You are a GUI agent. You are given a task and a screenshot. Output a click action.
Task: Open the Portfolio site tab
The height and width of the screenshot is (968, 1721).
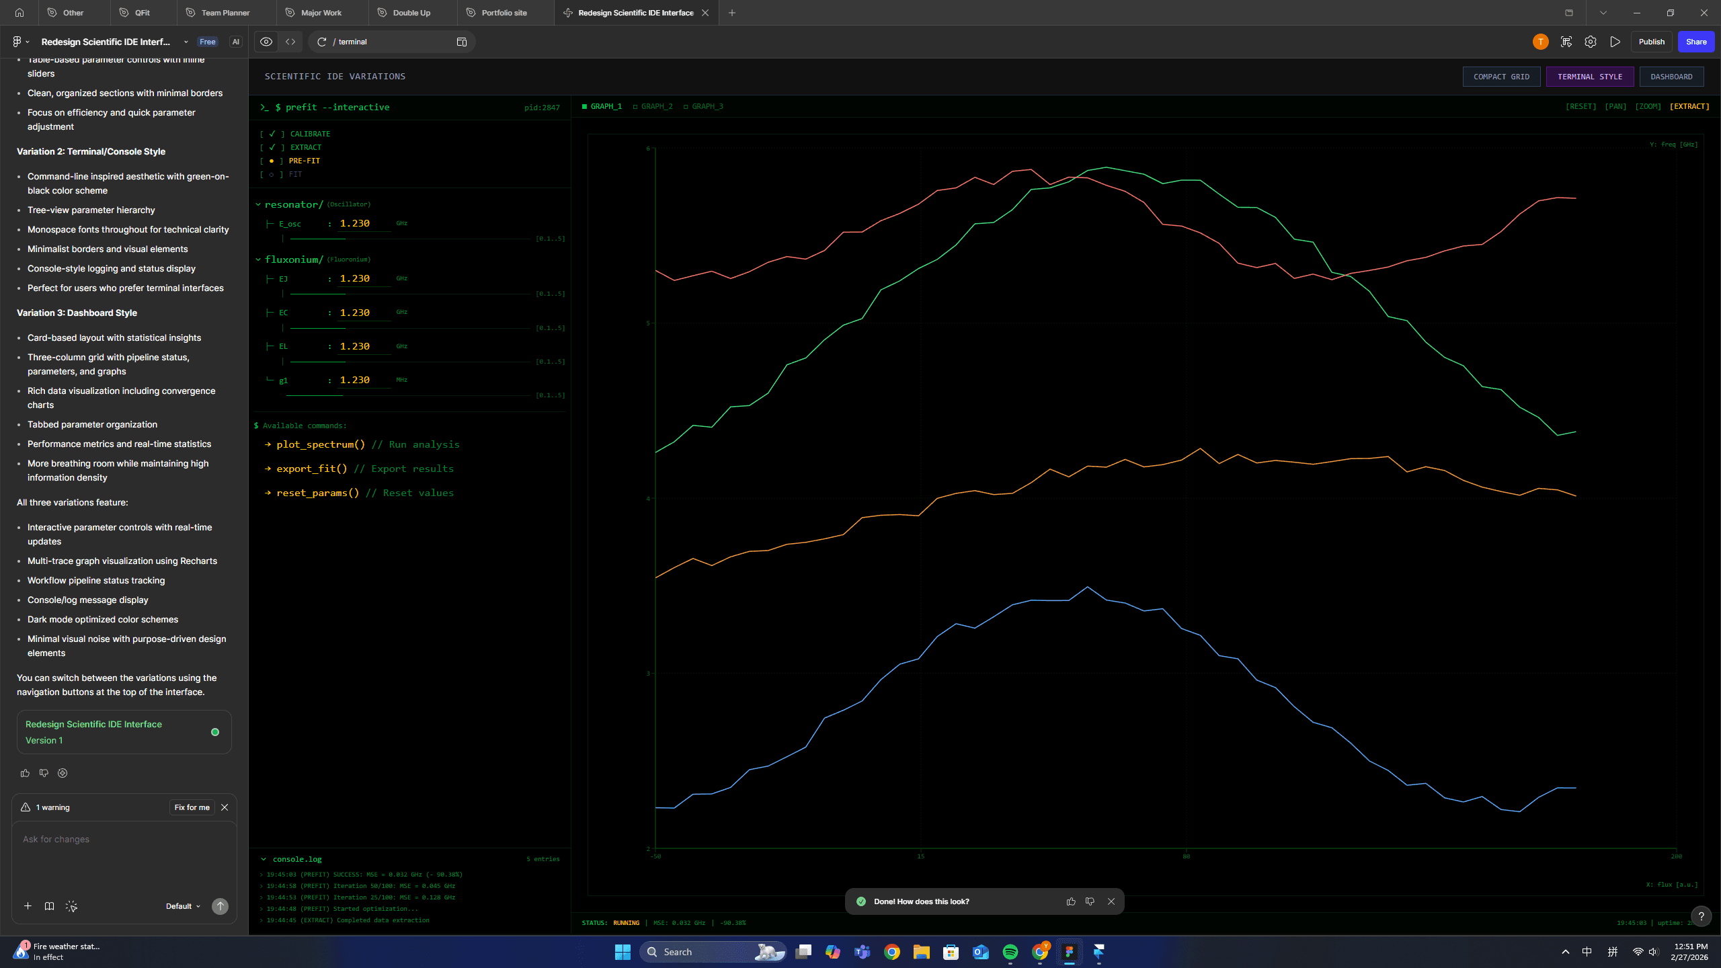point(504,13)
